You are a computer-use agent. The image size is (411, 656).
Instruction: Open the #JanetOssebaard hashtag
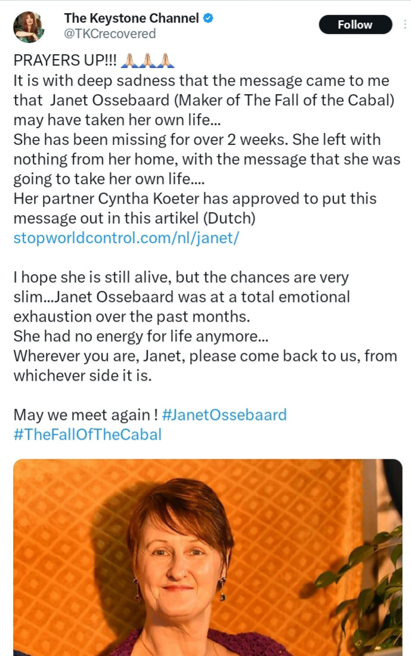coord(224,414)
